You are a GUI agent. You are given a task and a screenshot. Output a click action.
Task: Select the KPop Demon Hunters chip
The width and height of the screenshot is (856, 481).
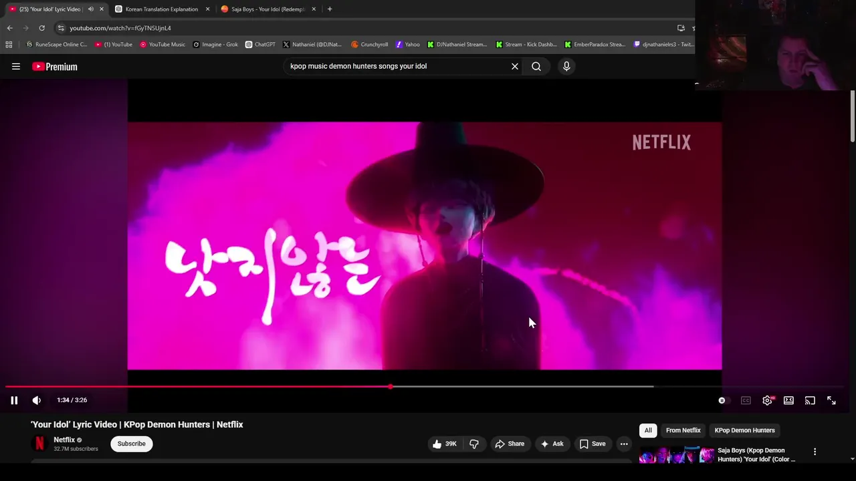[x=744, y=430]
